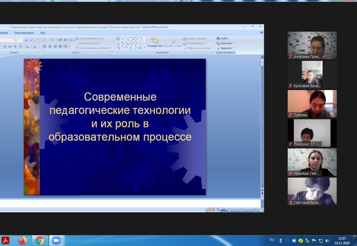Open the font size 32 dropdown
The image size is (357, 246).
click(22, 40)
